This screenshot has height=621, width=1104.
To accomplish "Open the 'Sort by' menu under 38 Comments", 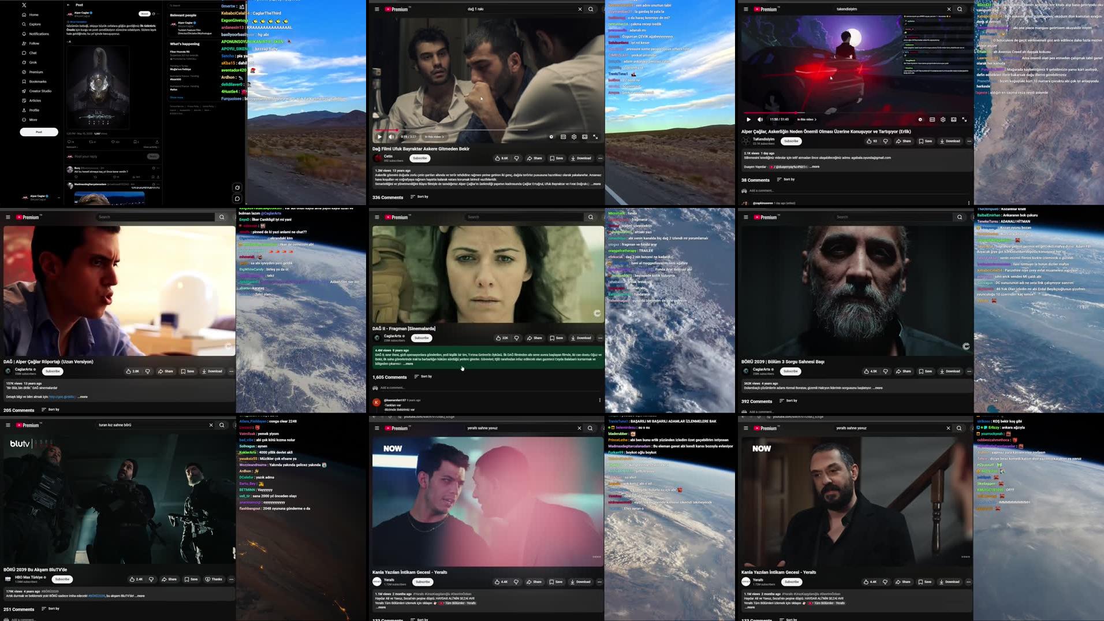I will point(786,180).
